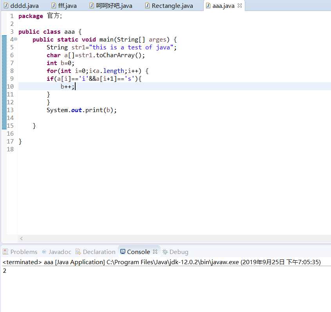Switch to the Rectangle.java tab

169,6
